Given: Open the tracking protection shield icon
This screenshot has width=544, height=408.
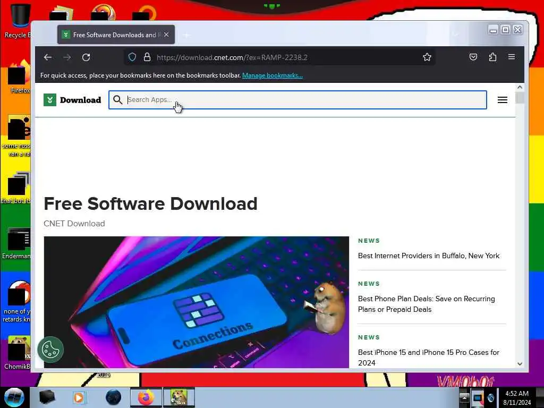Looking at the screenshot, I should click(x=132, y=57).
